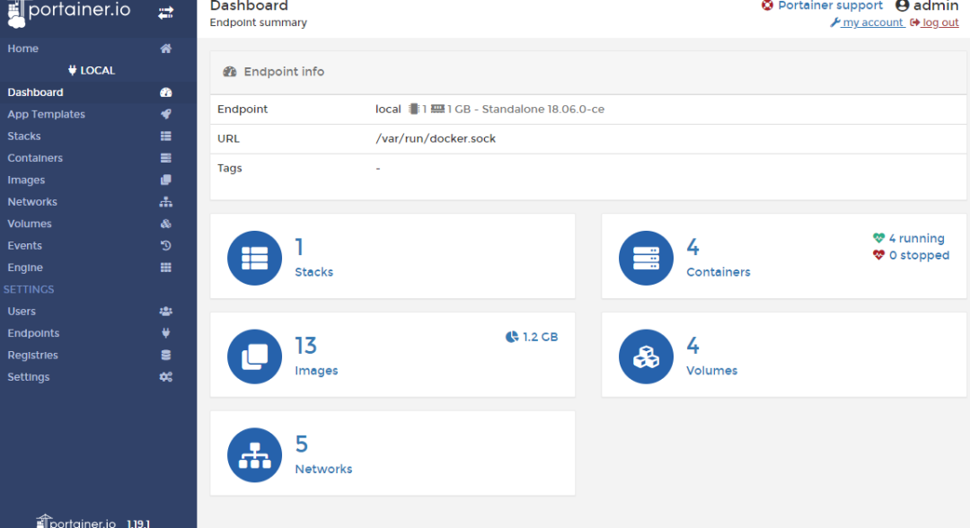Click the 1.19.1 version number

click(x=138, y=524)
